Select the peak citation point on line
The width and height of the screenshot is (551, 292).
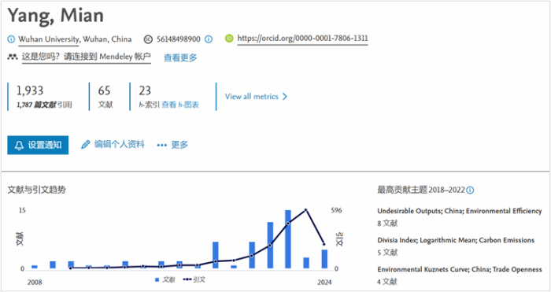click(x=305, y=210)
